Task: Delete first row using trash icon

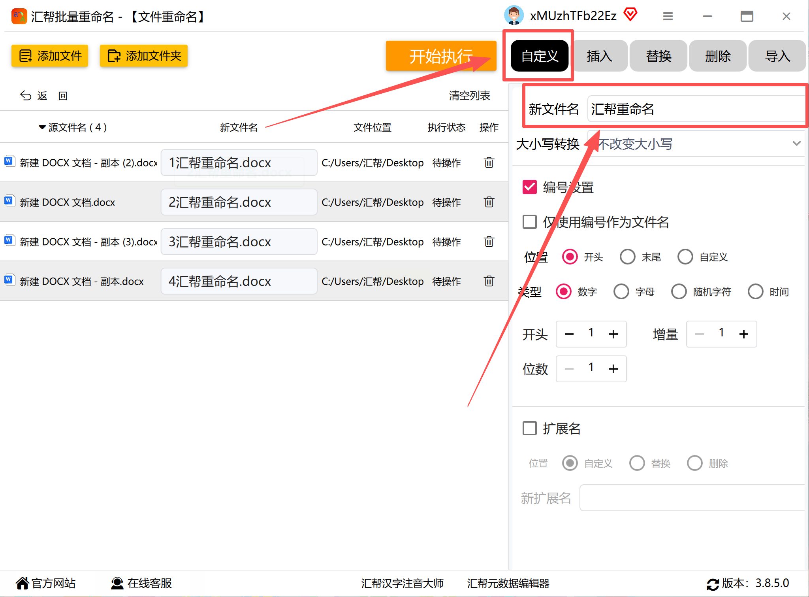Action: (489, 162)
